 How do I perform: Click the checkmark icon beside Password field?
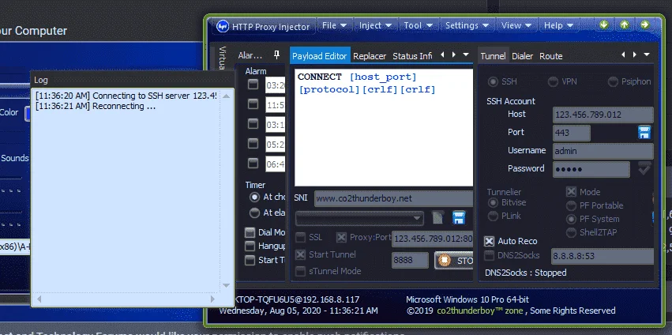click(x=644, y=168)
